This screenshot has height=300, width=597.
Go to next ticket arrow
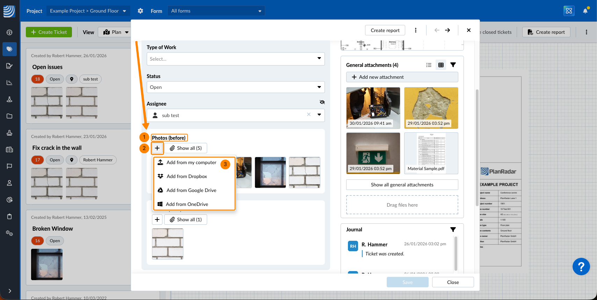coord(447,30)
